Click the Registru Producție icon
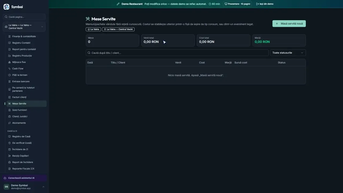This screenshot has height=193, width=343. [x=9, y=56]
